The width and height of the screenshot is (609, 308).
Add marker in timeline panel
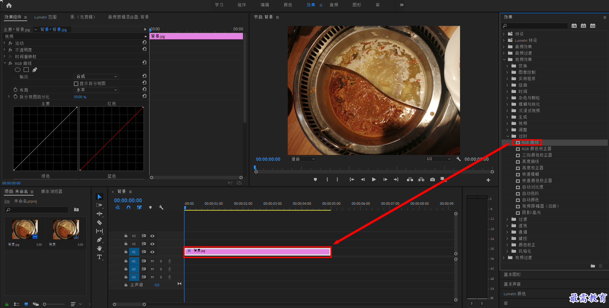coord(150,207)
